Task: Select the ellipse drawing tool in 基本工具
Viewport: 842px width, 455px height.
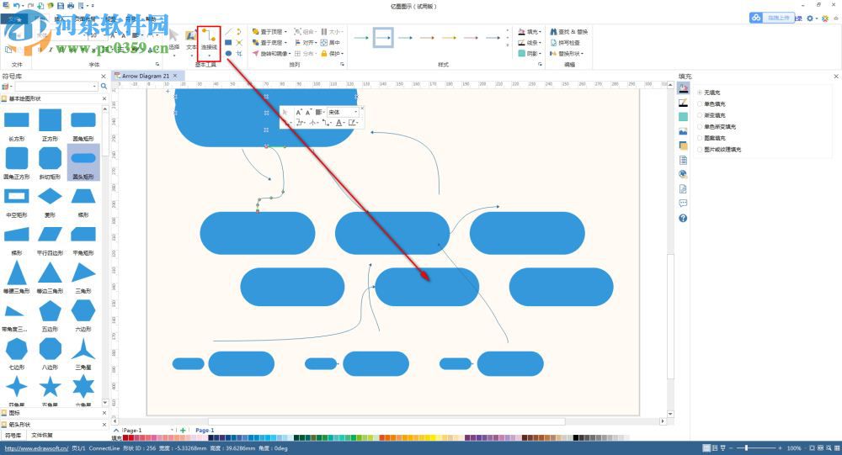Action: tap(228, 53)
